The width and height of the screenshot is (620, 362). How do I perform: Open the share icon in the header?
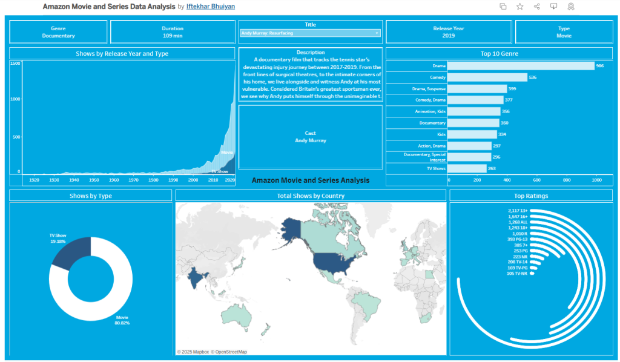tap(536, 6)
